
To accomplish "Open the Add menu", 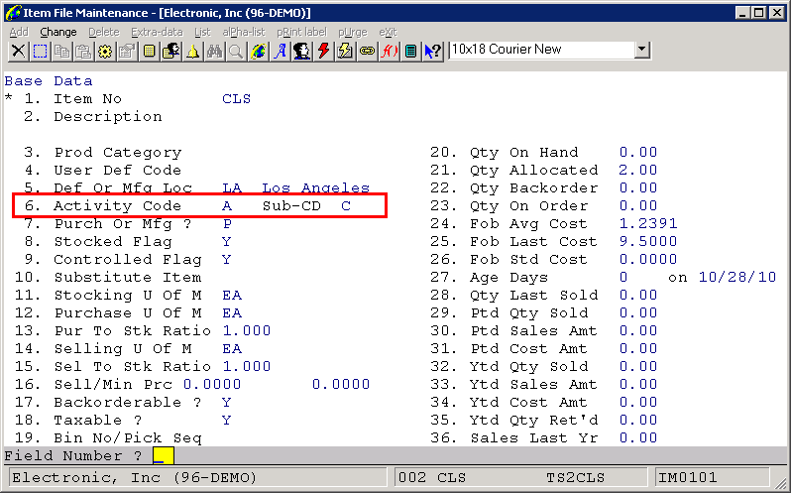I will [x=18, y=32].
